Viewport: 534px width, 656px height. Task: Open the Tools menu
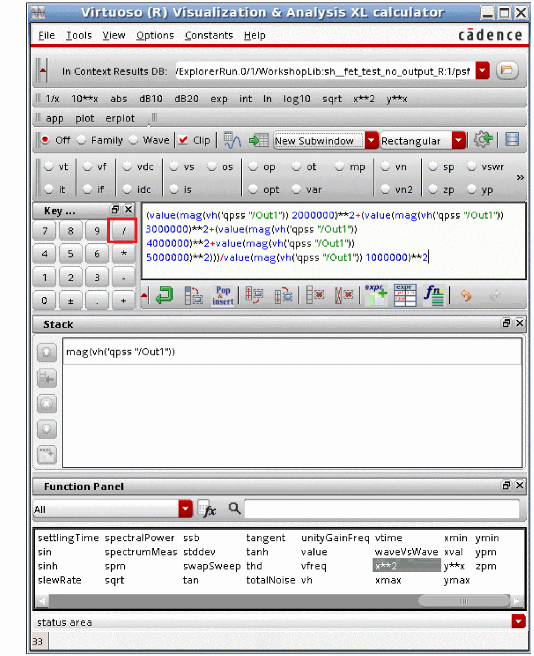tap(78, 35)
